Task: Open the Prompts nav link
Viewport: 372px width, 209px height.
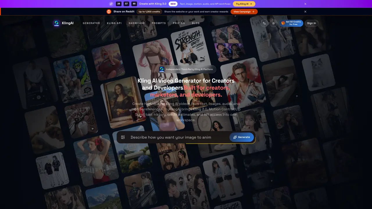Action: [x=159, y=23]
